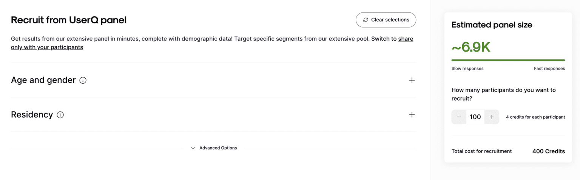Click the 400 Credits total cost
This screenshot has height=180, width=580.
(549, 151)
